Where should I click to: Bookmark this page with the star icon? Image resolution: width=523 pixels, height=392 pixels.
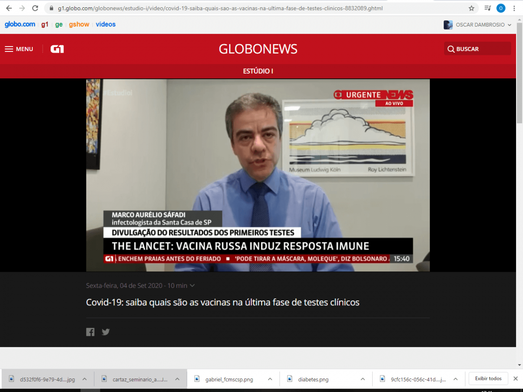[471, 8]
